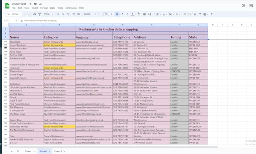This screenshot has width=256, height=154.
Task: Decrease the font size with minus
Action: [x=101, y=14]
